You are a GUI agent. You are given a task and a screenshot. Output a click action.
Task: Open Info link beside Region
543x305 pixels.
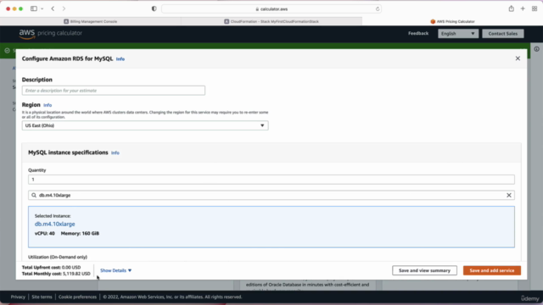tap(48, 105)
